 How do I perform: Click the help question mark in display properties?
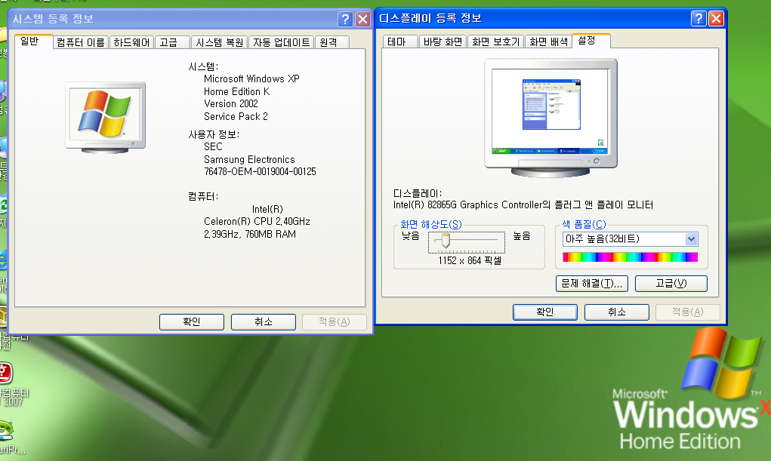click(x=699, y=19)
